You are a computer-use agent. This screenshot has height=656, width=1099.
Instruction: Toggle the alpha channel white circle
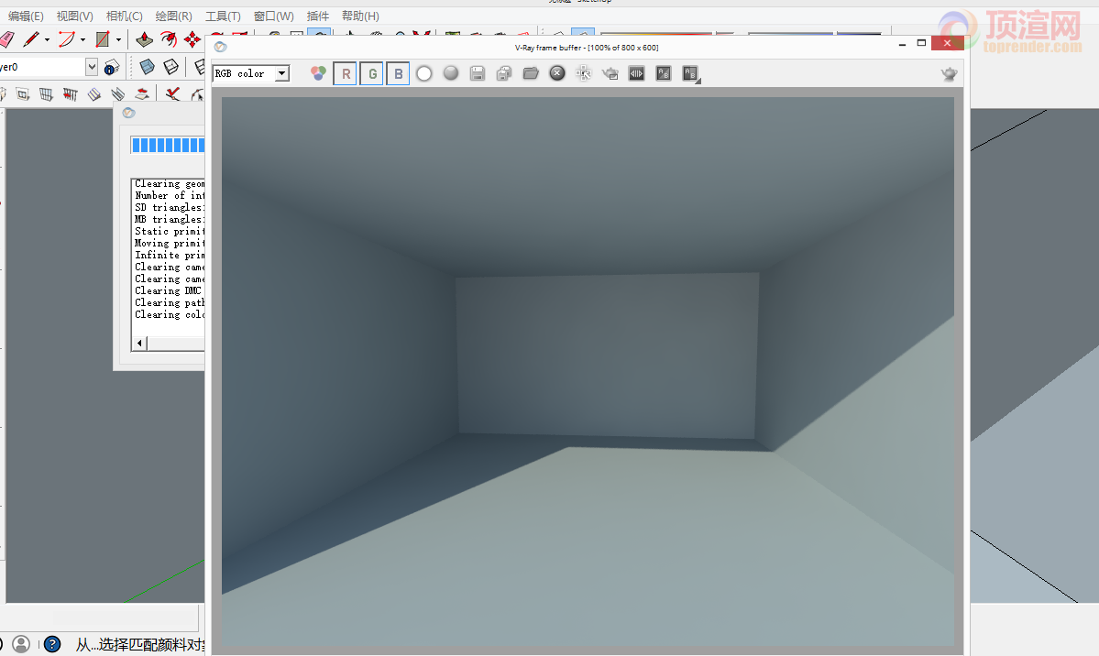[x=424, y=73]
